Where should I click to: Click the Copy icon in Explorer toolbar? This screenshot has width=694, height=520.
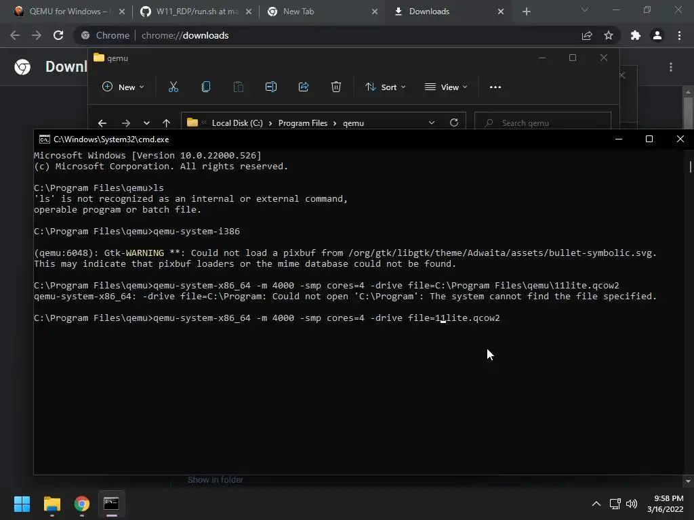point(206,87)
